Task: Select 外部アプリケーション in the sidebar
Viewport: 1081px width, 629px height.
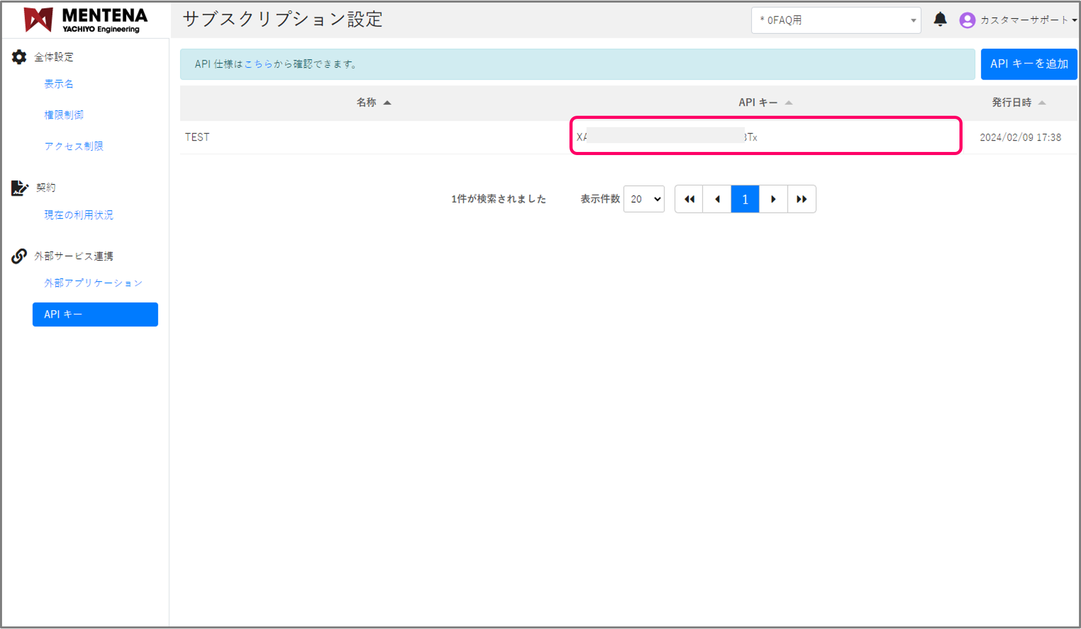Action: pos(93,283)
